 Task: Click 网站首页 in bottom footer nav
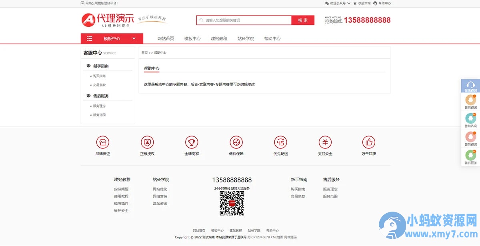tap(199, 231)
